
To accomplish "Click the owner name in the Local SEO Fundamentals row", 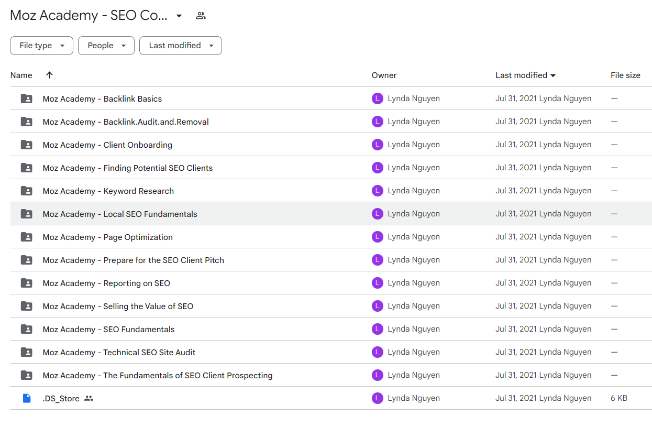I will tap(414, 214).
